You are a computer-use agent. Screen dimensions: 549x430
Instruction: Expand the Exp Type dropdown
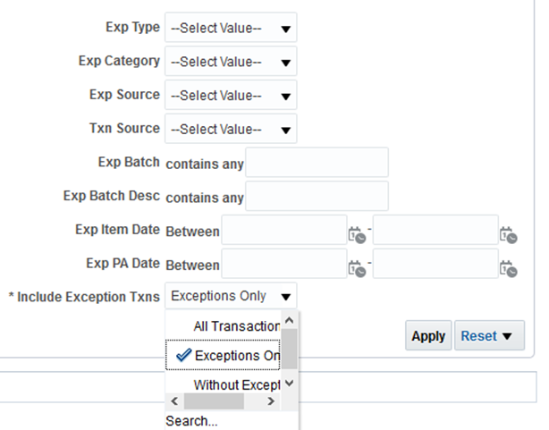[x=231, y=28]
